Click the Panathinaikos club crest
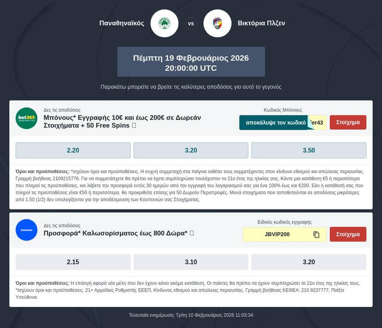 point(164,23)
